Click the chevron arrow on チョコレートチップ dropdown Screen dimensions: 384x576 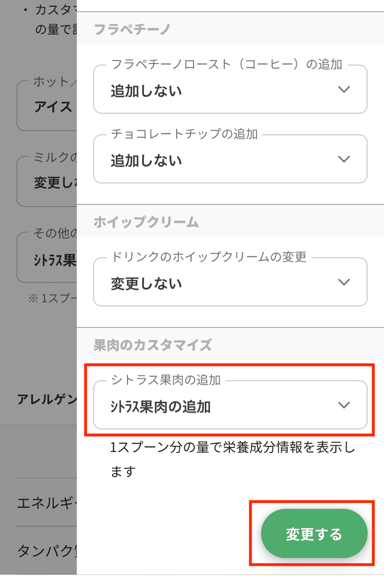[x=344, y=159]
